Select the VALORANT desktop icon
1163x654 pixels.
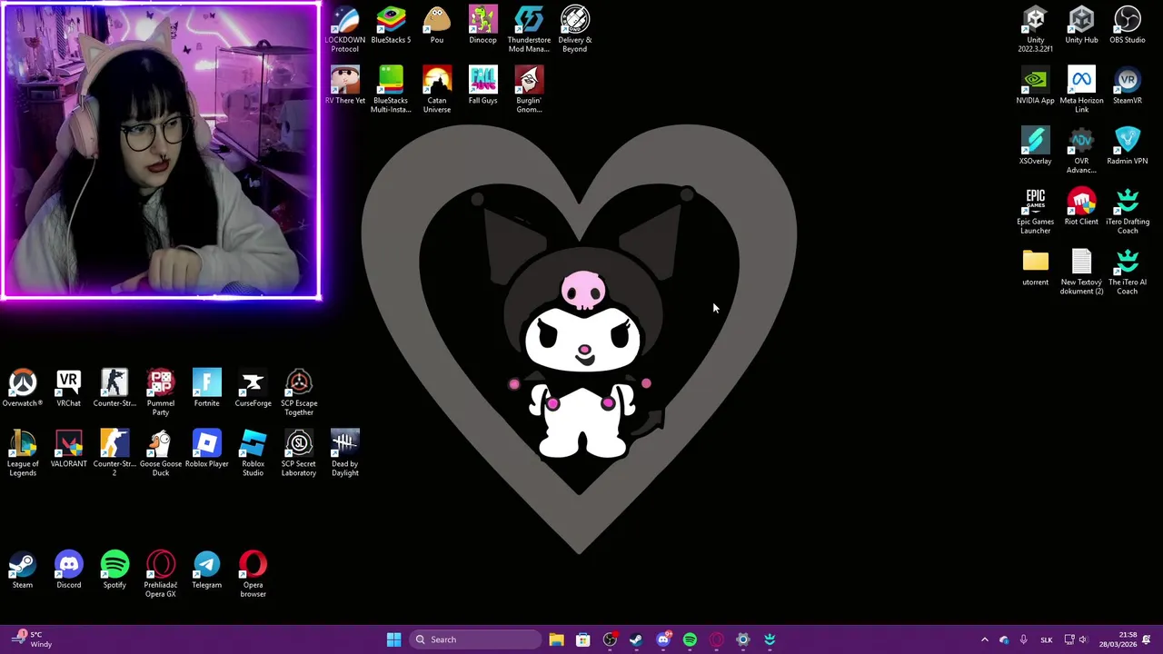pos(69,450)
